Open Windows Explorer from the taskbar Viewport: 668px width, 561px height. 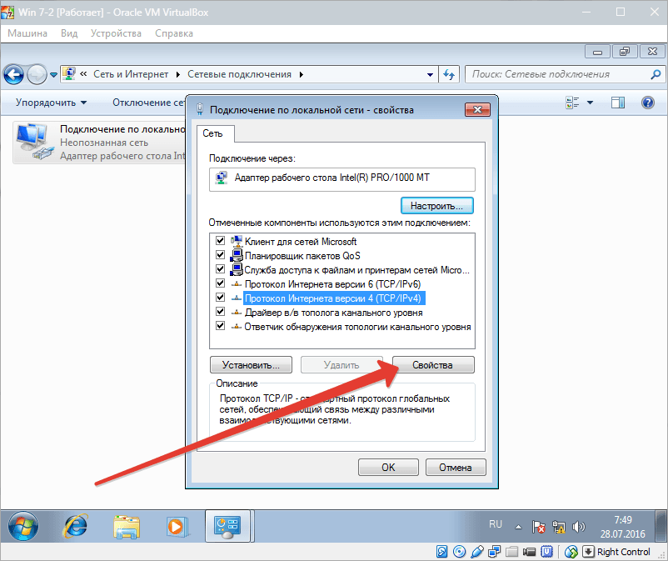126,526
